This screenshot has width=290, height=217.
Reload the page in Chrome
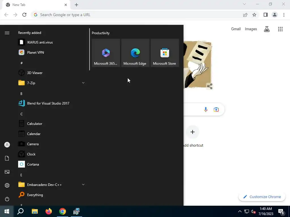click(24, 15)
